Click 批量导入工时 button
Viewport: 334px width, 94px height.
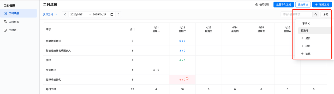coord(284,5)
